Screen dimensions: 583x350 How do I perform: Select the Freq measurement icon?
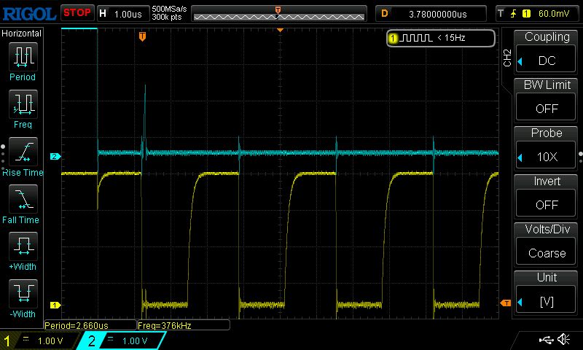(23, 104)
